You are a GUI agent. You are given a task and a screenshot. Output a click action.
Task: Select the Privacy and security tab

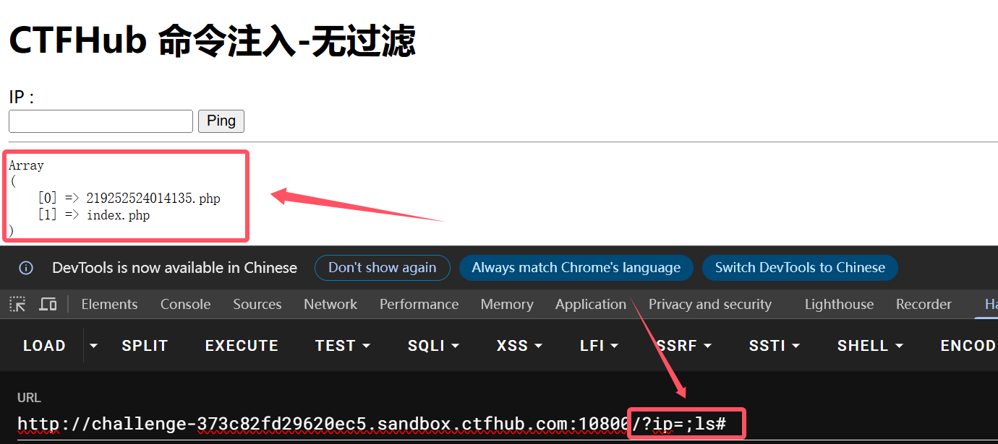709,304
